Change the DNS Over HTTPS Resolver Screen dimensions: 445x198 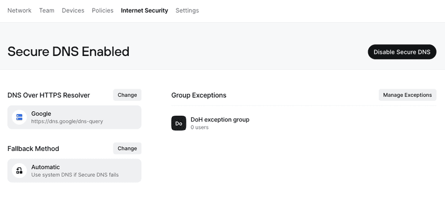[x=127, y=95]
